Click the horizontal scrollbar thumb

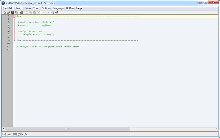[x=67, y=129]
